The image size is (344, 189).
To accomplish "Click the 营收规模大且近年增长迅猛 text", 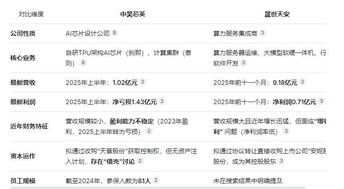I will pyautogui.click(x=251, y=121).
